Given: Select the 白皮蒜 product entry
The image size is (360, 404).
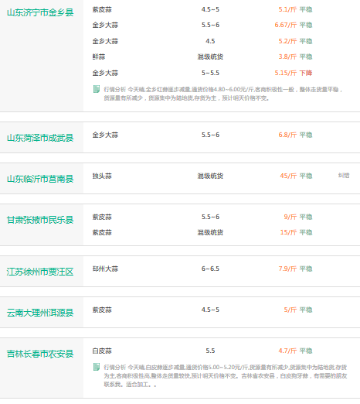Looking at the screenshot, I should [102, 351].
